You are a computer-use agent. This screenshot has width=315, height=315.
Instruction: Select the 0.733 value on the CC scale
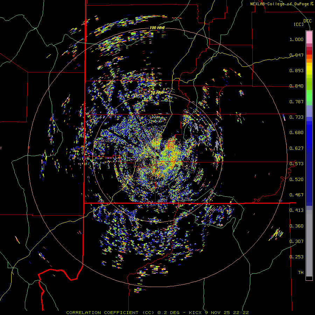(x=296, y=117)
